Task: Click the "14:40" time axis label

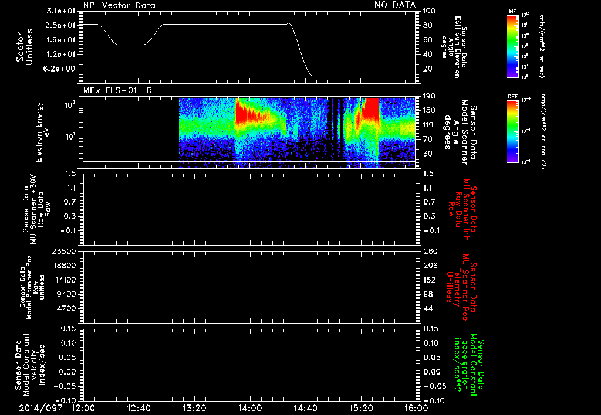Action: pos(305,408)
